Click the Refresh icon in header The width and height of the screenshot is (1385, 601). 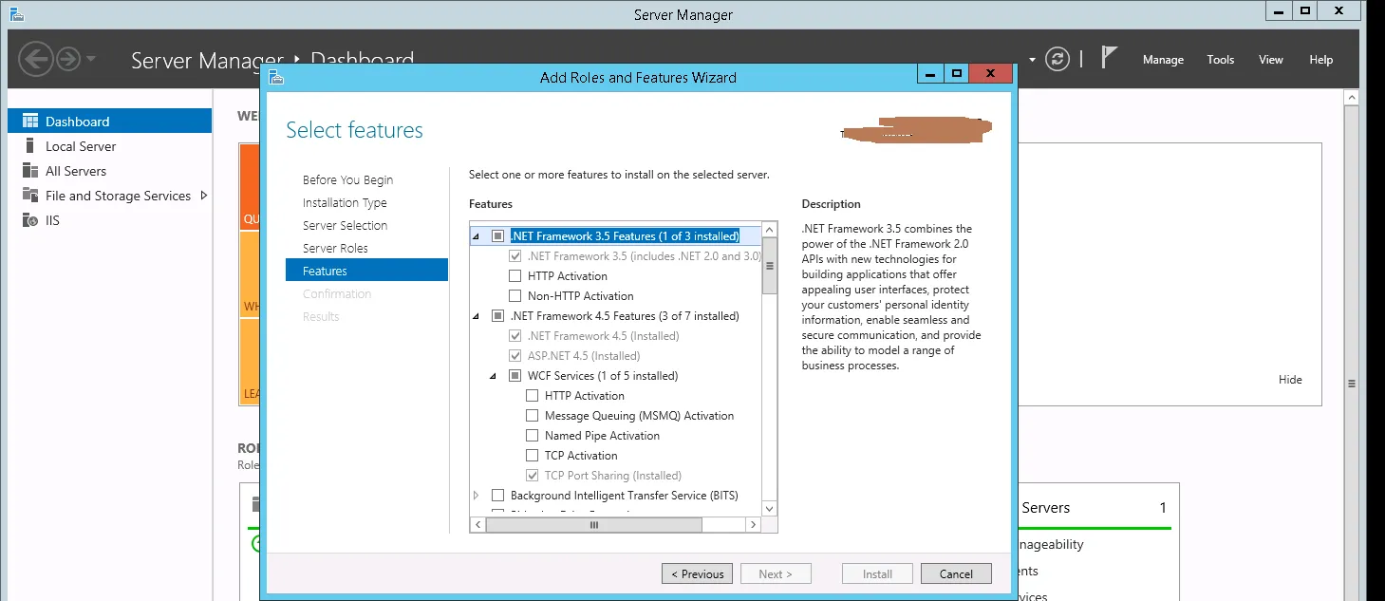point(1057,59)
